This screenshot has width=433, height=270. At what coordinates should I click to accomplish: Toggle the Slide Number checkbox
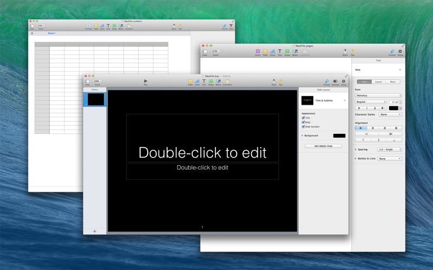click(303, 127)
